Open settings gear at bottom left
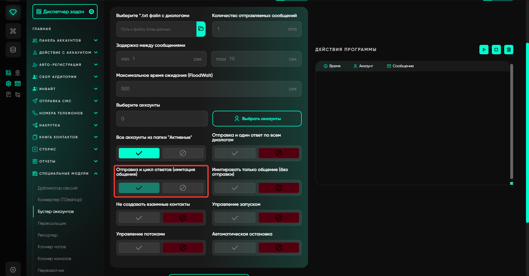The width and height of the screenshot is (529, 276). (x=13, y=269)
